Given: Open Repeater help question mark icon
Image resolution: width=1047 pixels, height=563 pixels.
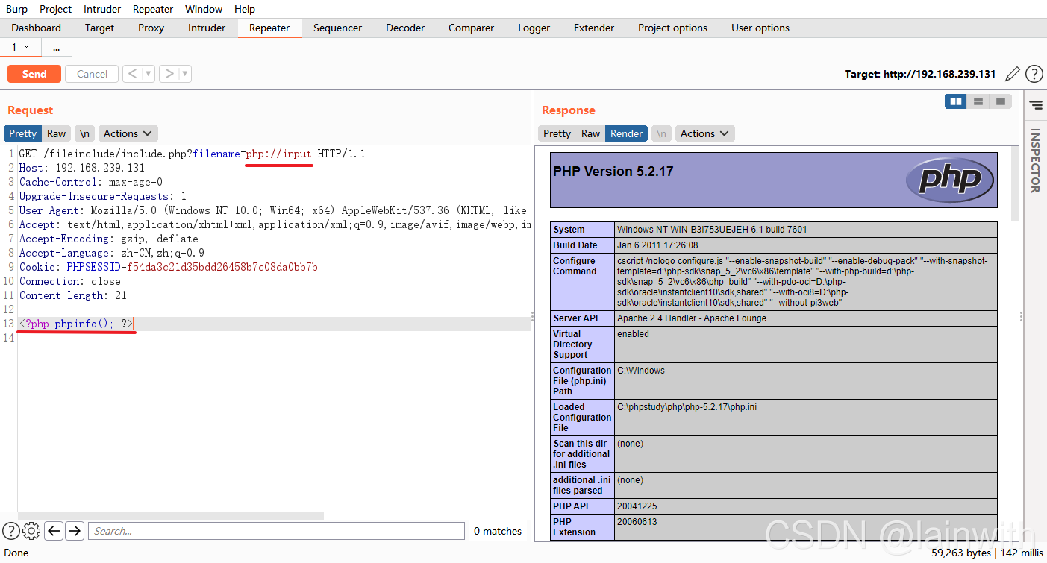Looking at the screenshot, I should click(1034, 74).
